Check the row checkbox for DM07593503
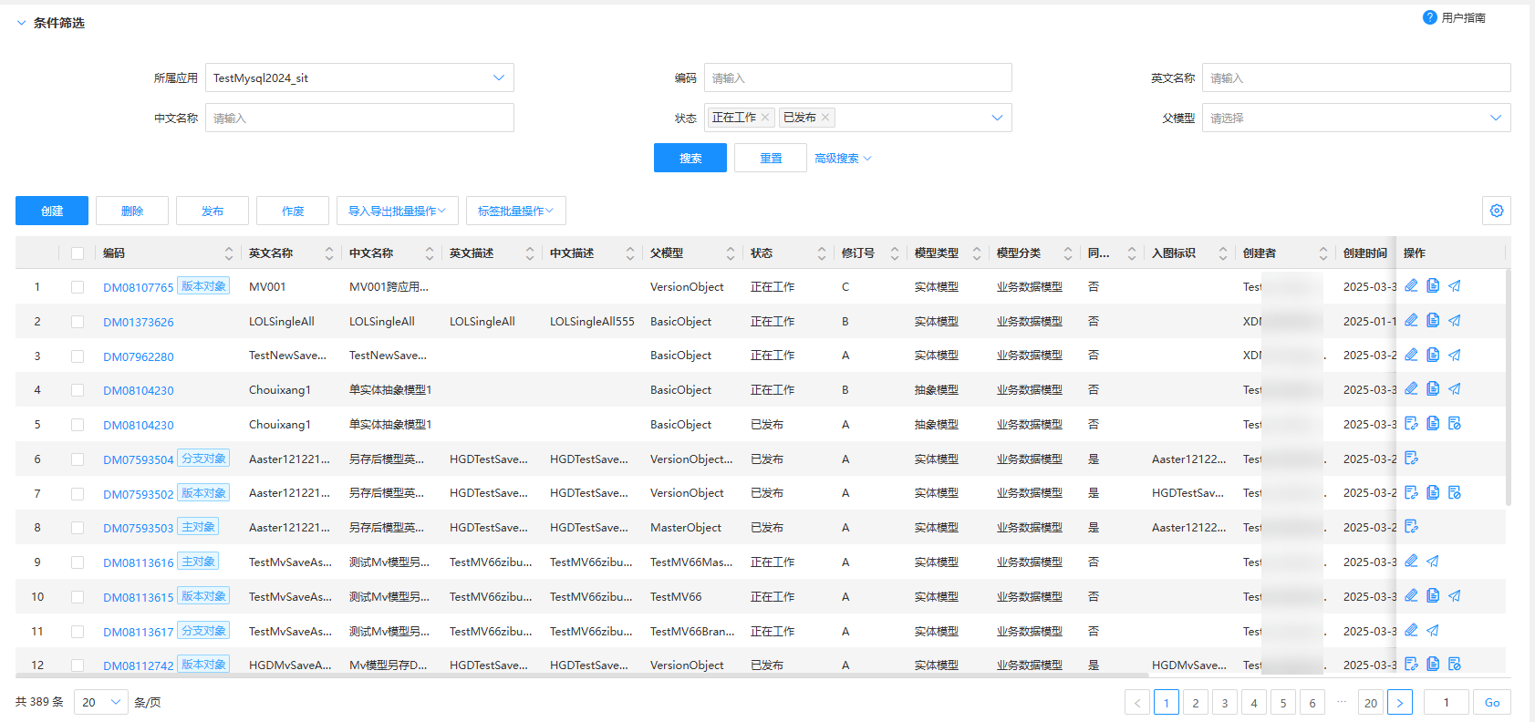Viewport: 1535px width, 722px height. (78, 528)
